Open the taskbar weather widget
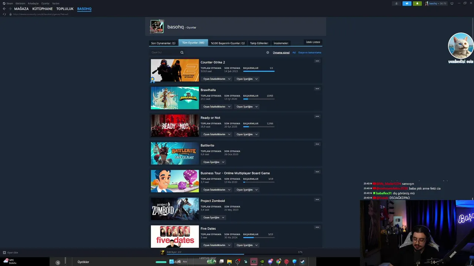 click(x=10, y=262)
